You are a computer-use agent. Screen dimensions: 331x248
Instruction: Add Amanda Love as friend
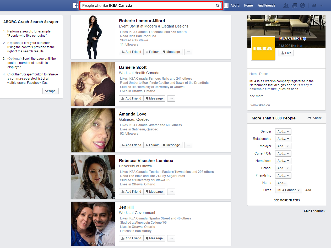pos(131,145)
